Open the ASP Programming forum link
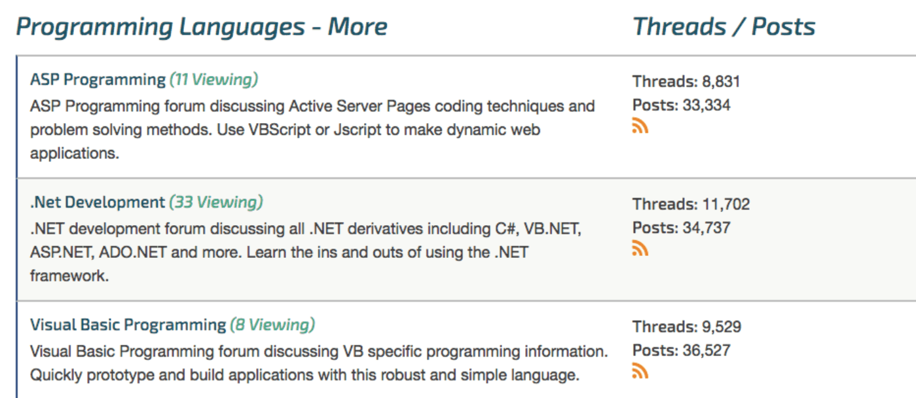 pyautogui.click(x=98, y=80)
